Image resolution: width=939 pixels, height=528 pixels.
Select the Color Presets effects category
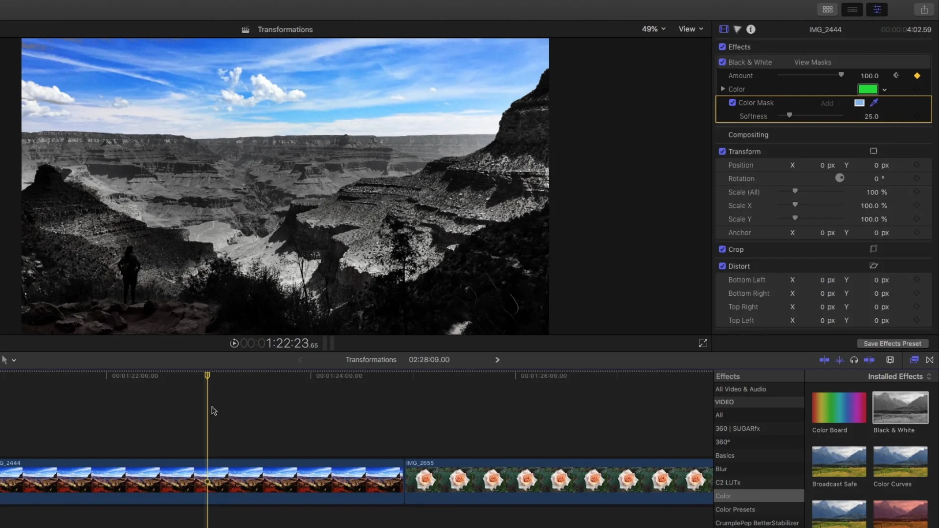coord(735,509)
